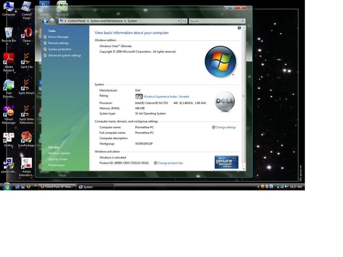This screenshot has height=257, width=343.
Task: Select Control Panel in the breadcrumb path
Action: 77,21
